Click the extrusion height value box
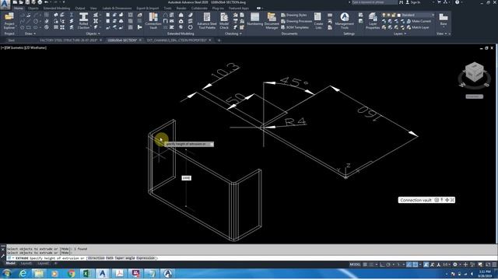This screenshot has height=280, width=498. pos(187,178)
